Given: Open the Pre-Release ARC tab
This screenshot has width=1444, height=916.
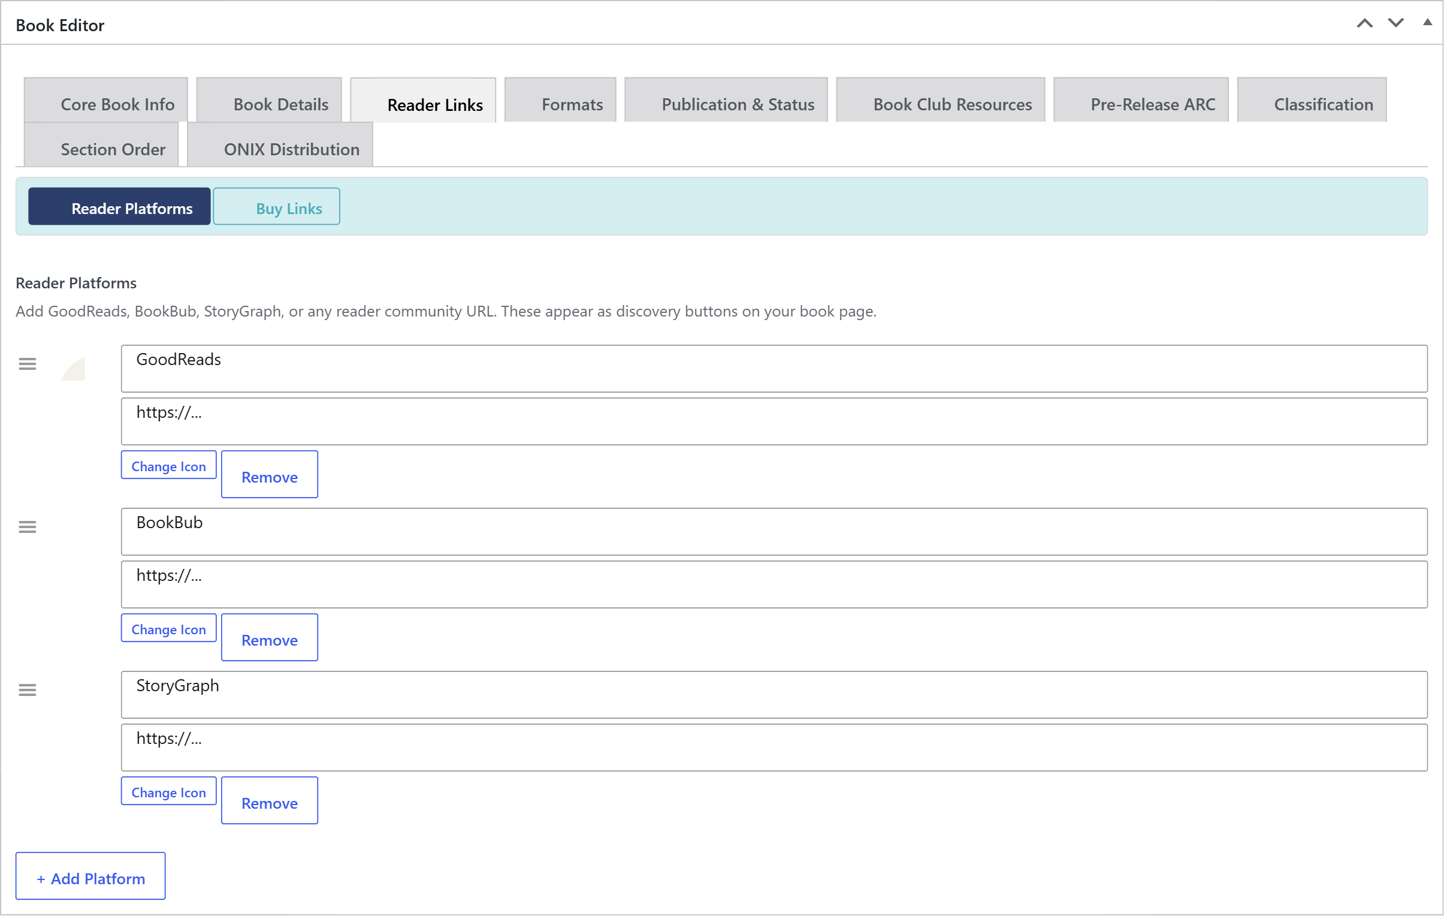Looking at the screenshot, I should click(1141, 100).
